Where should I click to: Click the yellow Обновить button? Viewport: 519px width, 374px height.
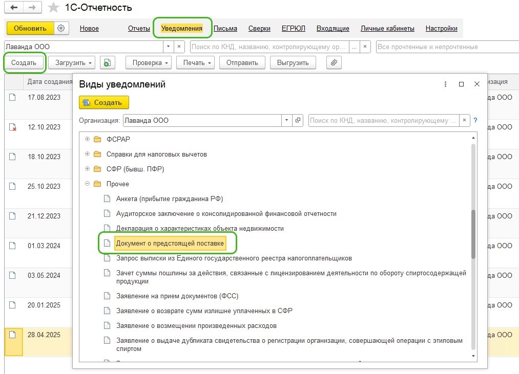30,29
